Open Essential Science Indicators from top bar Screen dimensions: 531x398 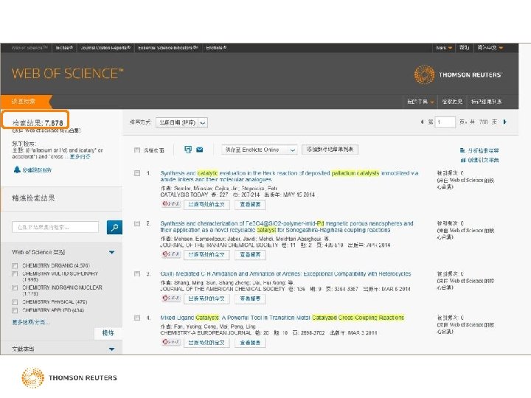[167, 48]
